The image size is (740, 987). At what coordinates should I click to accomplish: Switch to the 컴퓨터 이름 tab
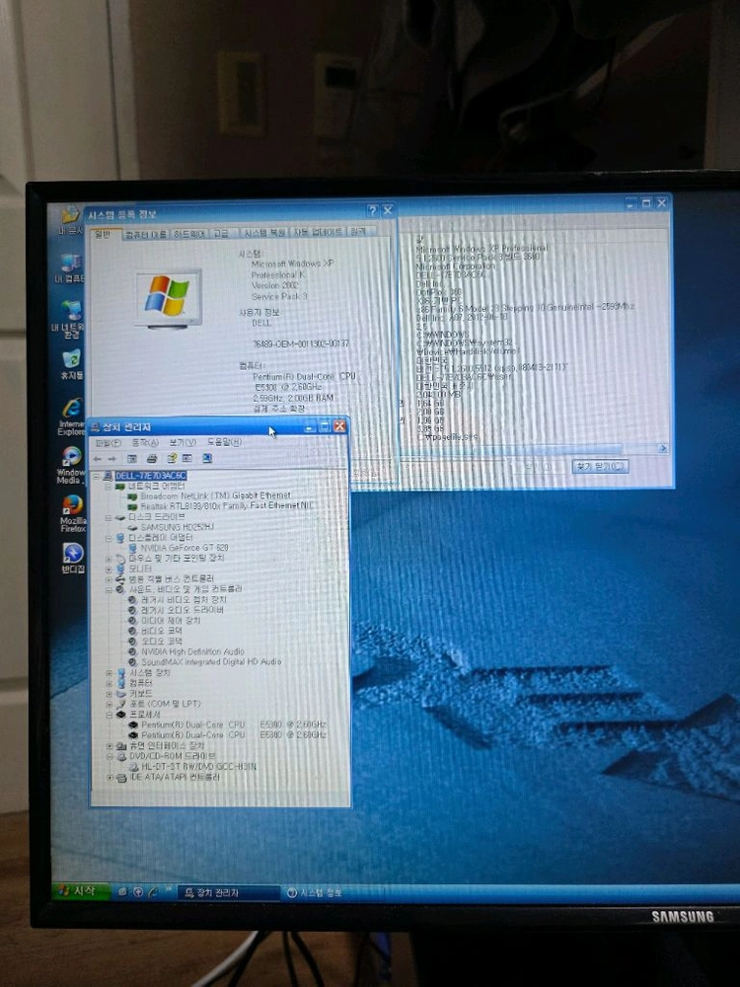point(145,234)
